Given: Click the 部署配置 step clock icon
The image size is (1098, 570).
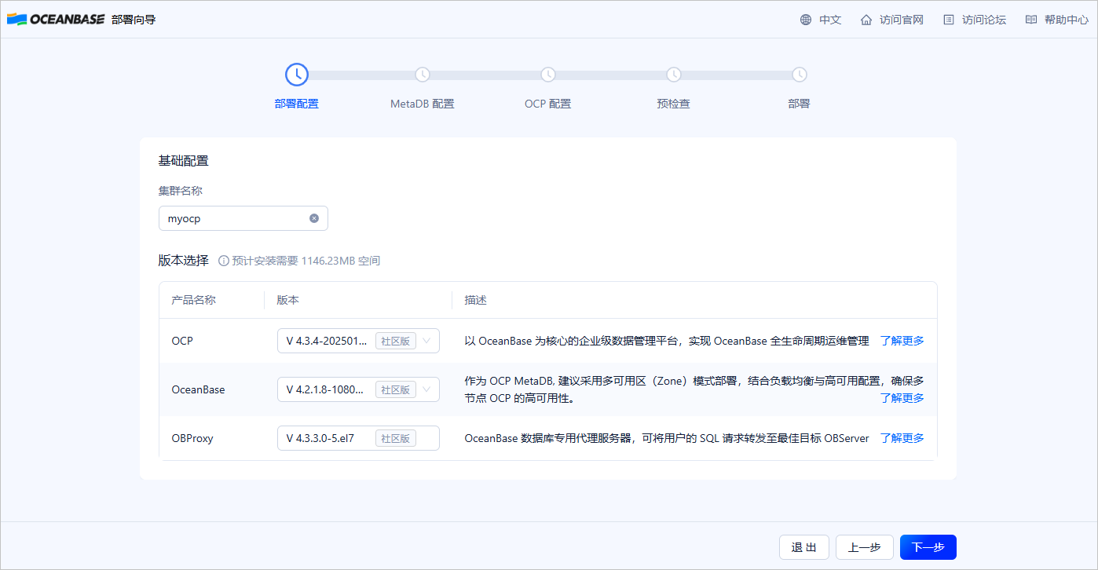Looking at the screenshot, I should coord(297,75).
